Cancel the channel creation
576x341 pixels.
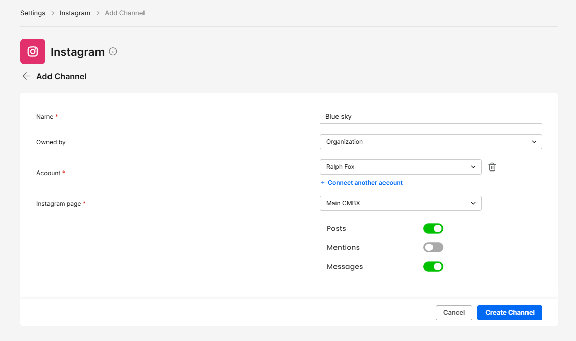coord(454,313)
